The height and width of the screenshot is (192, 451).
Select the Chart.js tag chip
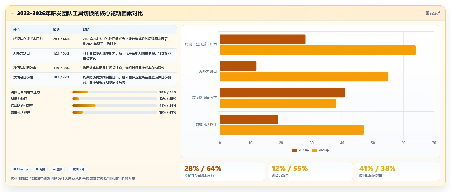coord(21,169)
